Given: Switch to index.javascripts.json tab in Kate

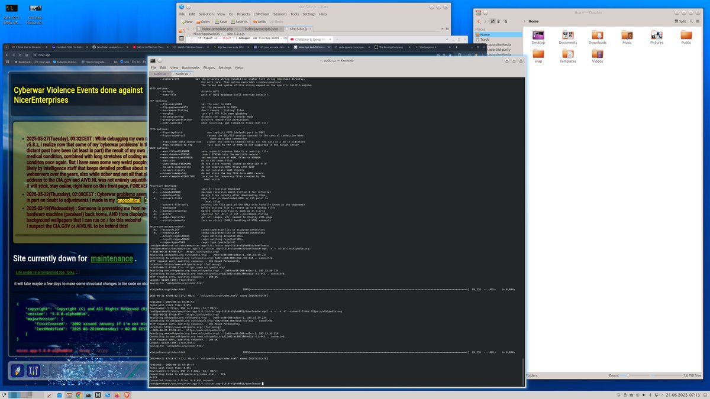Looking at the screenshot, I should [x=261, y=28].
